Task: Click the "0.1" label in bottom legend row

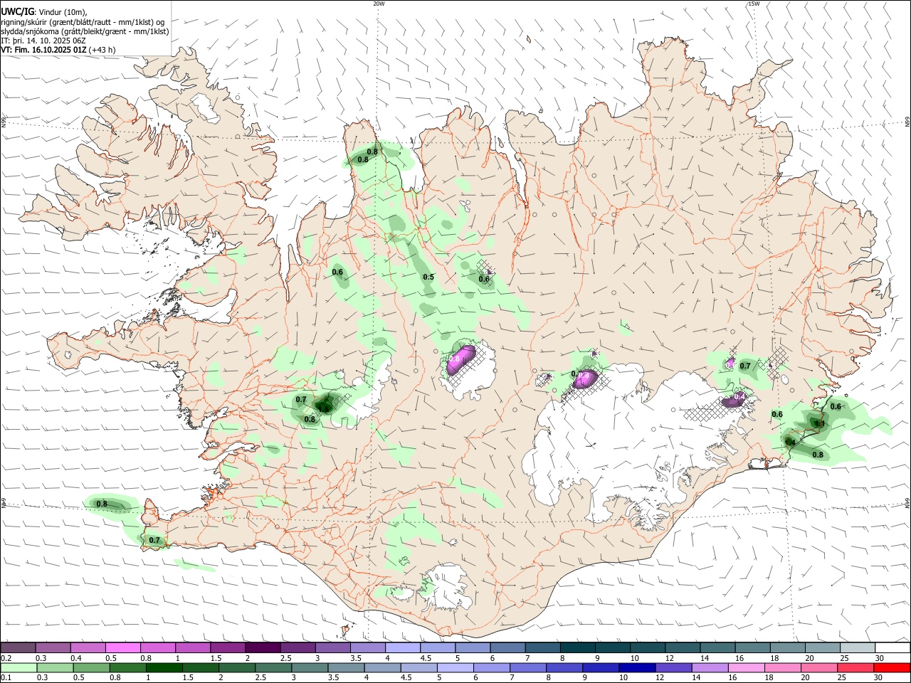Action: (6, 678)
